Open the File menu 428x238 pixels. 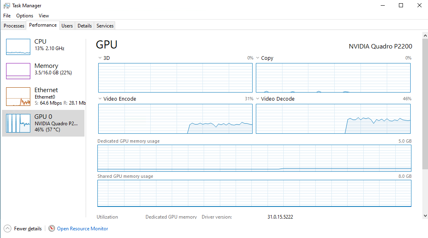tap(7, 16)
